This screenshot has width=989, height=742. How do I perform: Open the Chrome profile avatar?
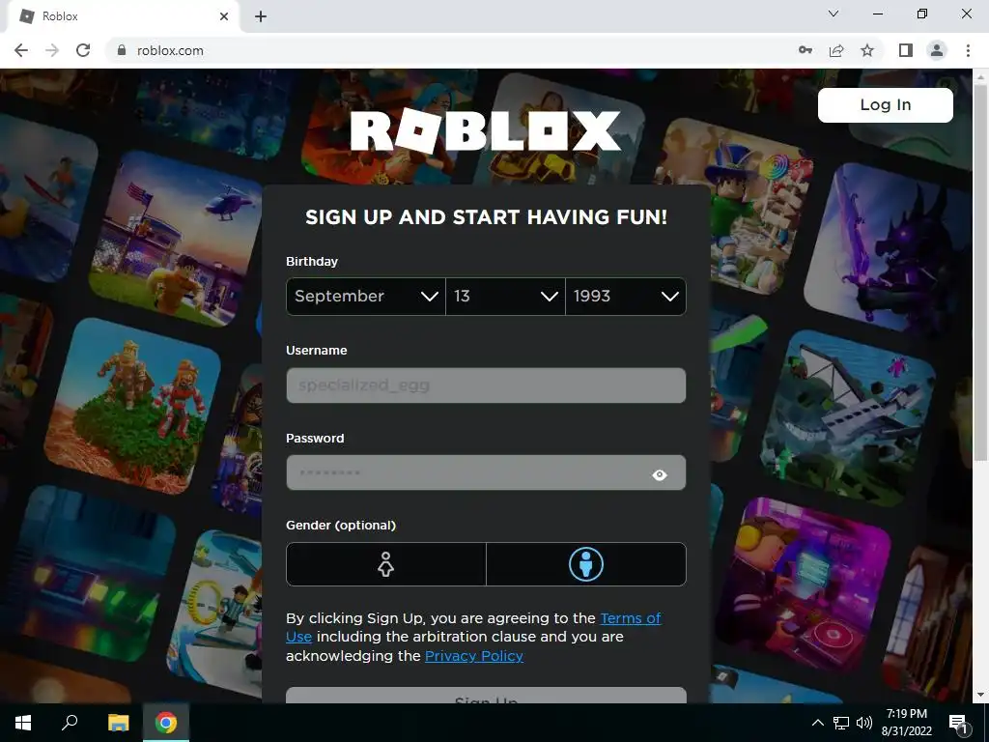[937, 50]
